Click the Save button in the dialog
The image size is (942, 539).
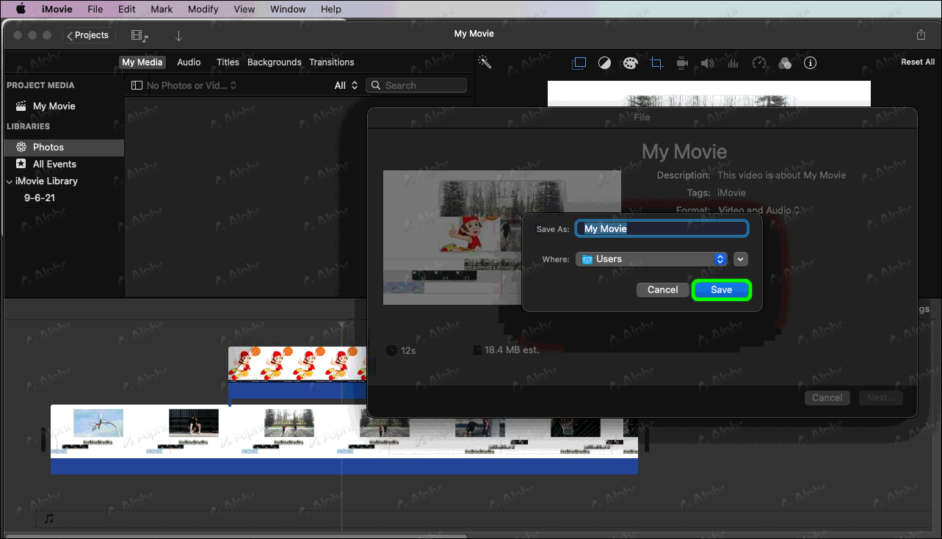(x=721, y=290)
